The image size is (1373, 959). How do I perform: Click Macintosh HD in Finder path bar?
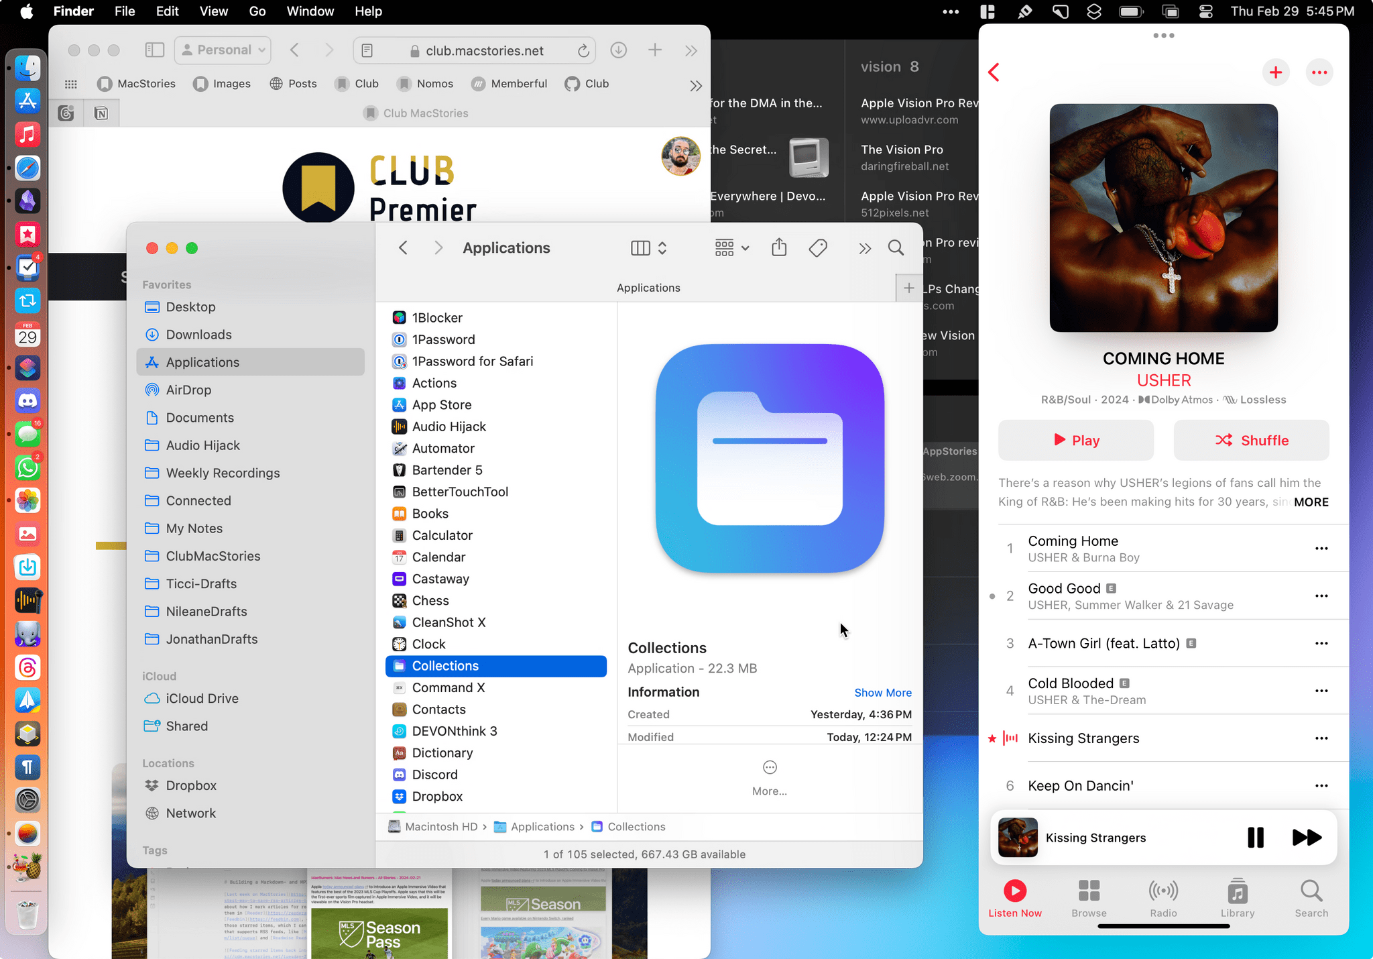(433, 827)
